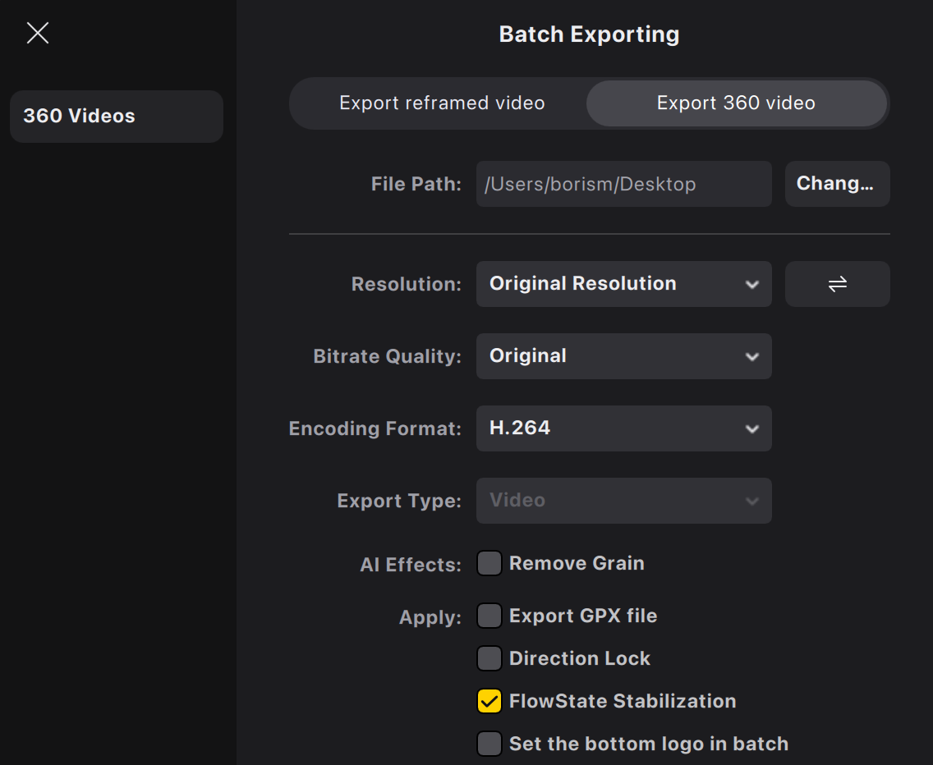Check Set the bottom logo in batch
The width and height of the screenshot is (933, 765).
(489, 744)
